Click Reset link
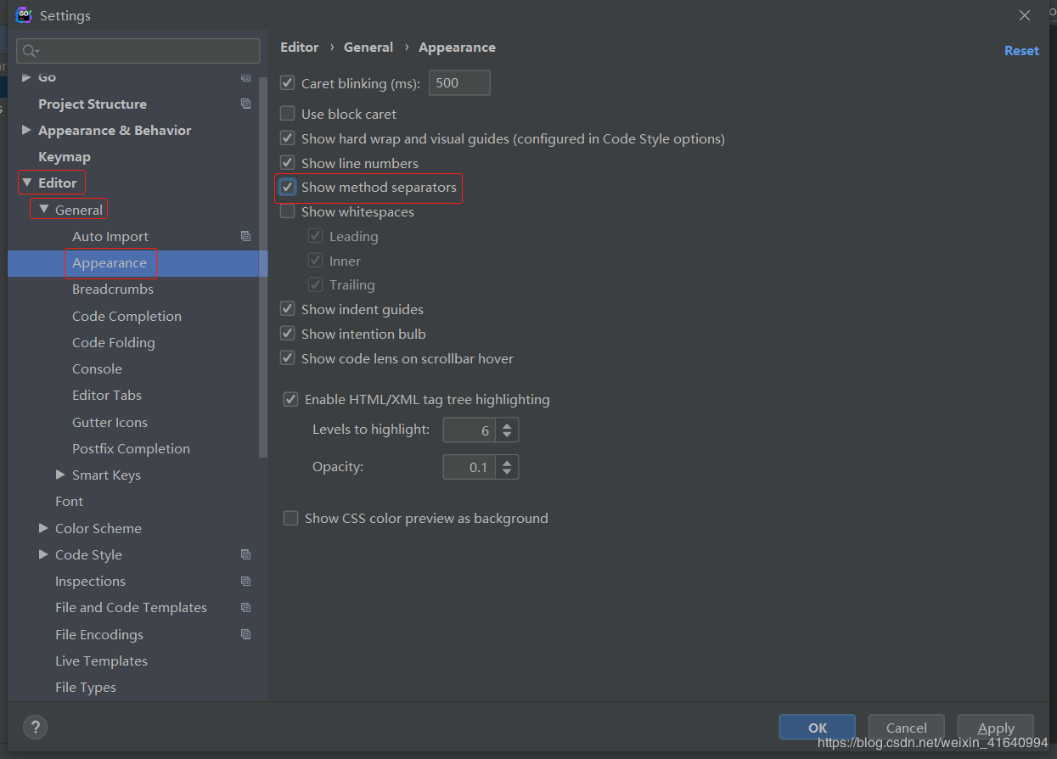The width and height of the screenshot is (1057, 759). [1021, 50]
